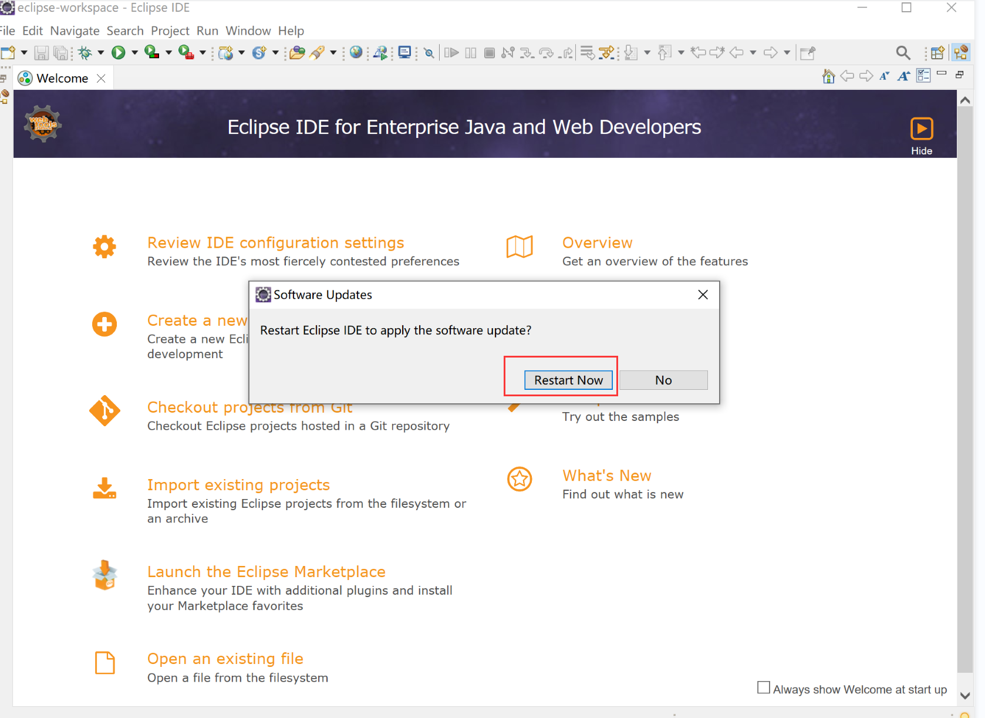The height and width of the screenshot is (718, 985).
Task: Click the Suspend debug icon
Action: coord(471,53)
